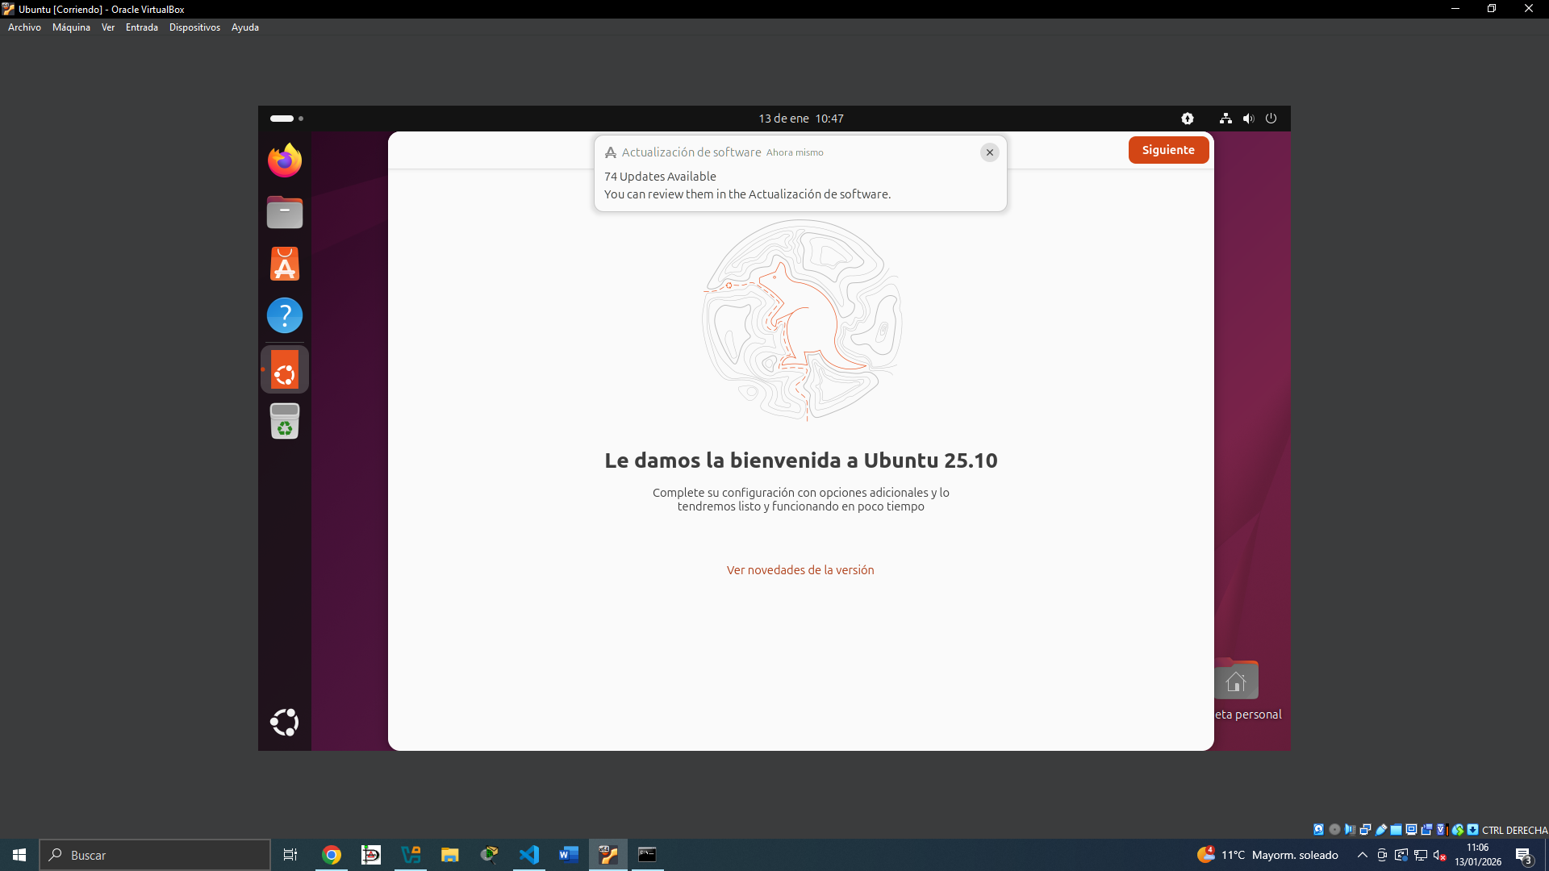Open network status icon in Ubuntu top bar
This screenshot has height=871, width=1549.
pos(1225,119)
